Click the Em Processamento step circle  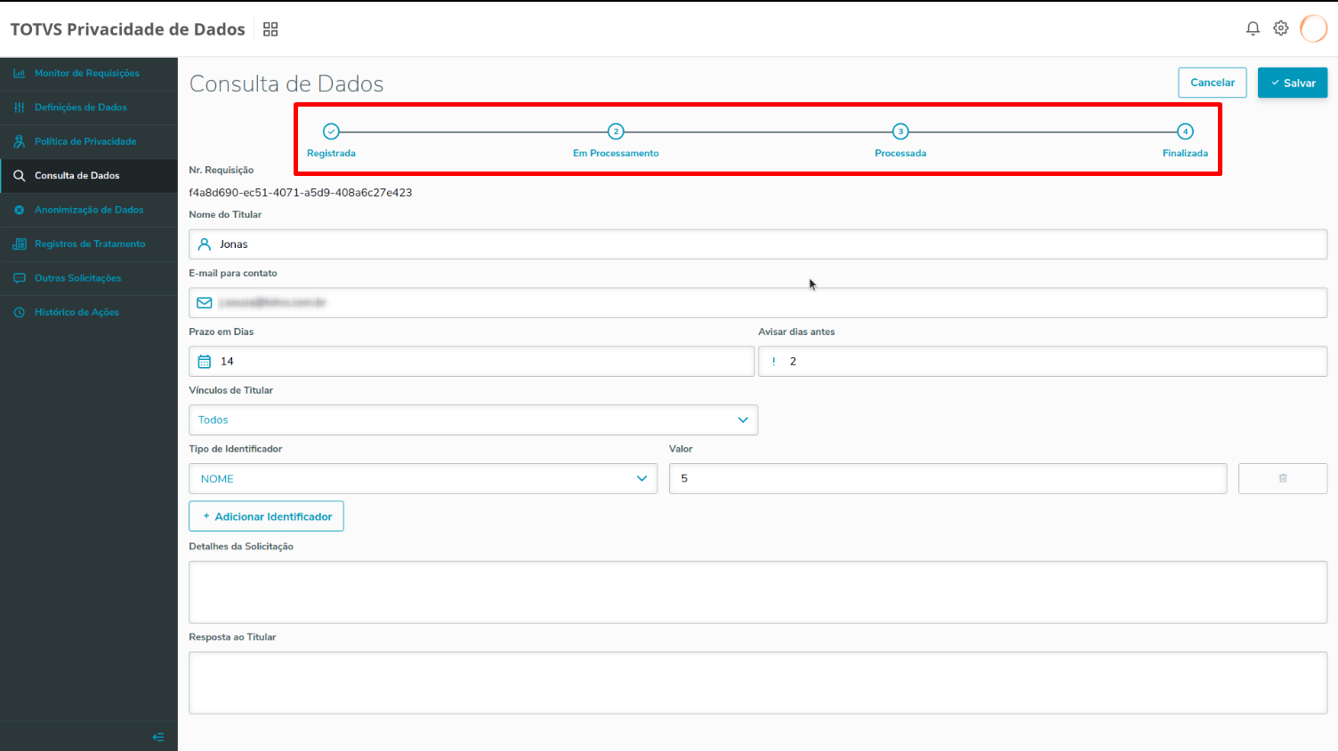click(x=616, y=132)
